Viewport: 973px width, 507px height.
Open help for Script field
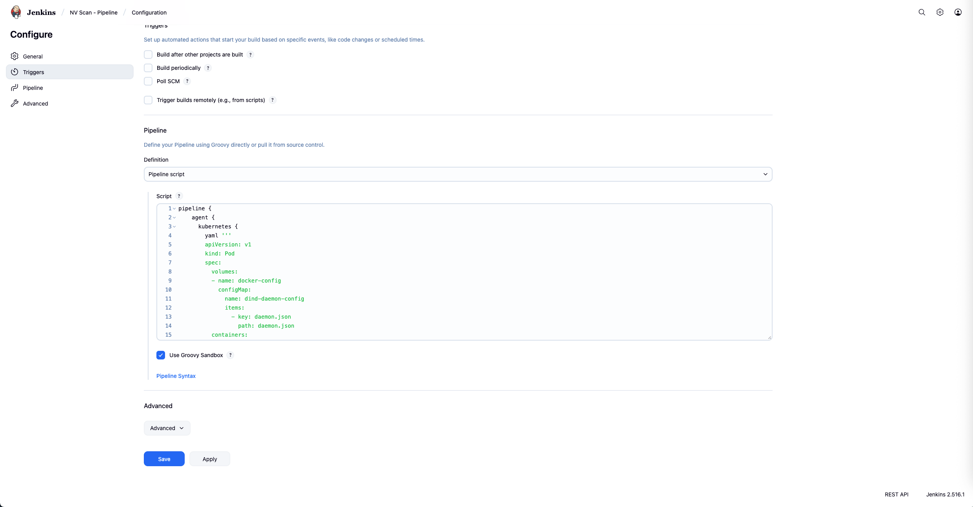179,196
